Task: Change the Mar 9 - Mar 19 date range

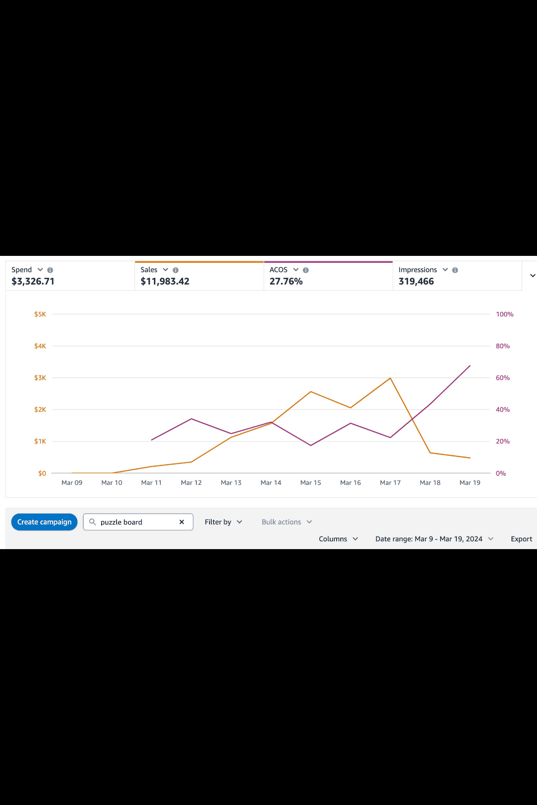Action: point(434,539)
